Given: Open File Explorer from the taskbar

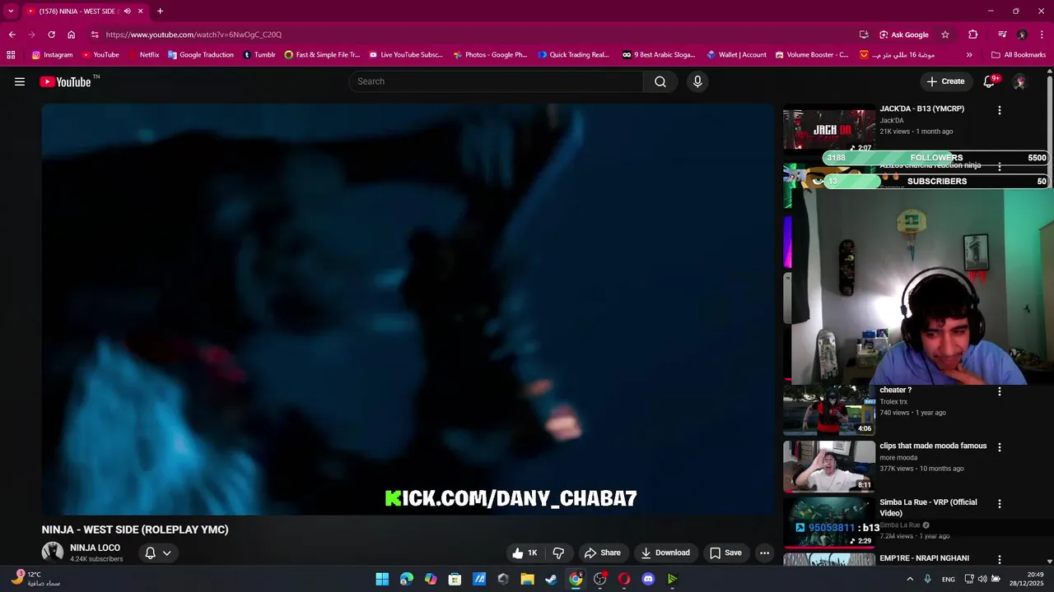Looking at the screenshot, I should pyautogui.click(x=527, y=579).
